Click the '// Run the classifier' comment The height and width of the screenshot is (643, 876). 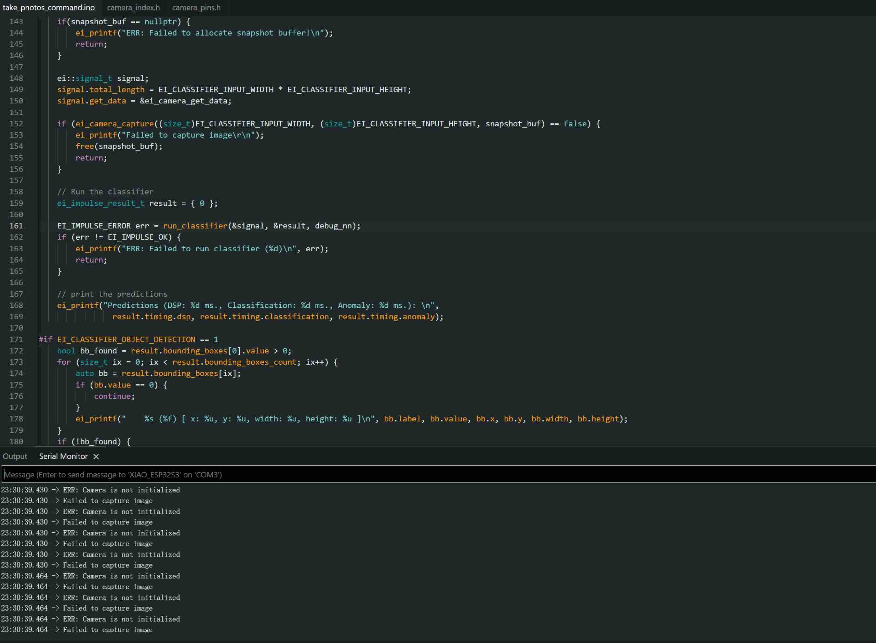(x=105, y=192)
